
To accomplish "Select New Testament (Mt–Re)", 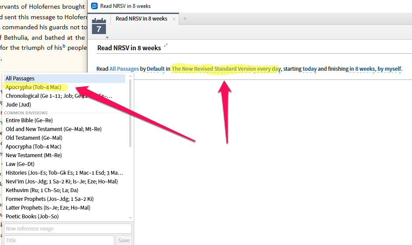I will coord(64,155).
